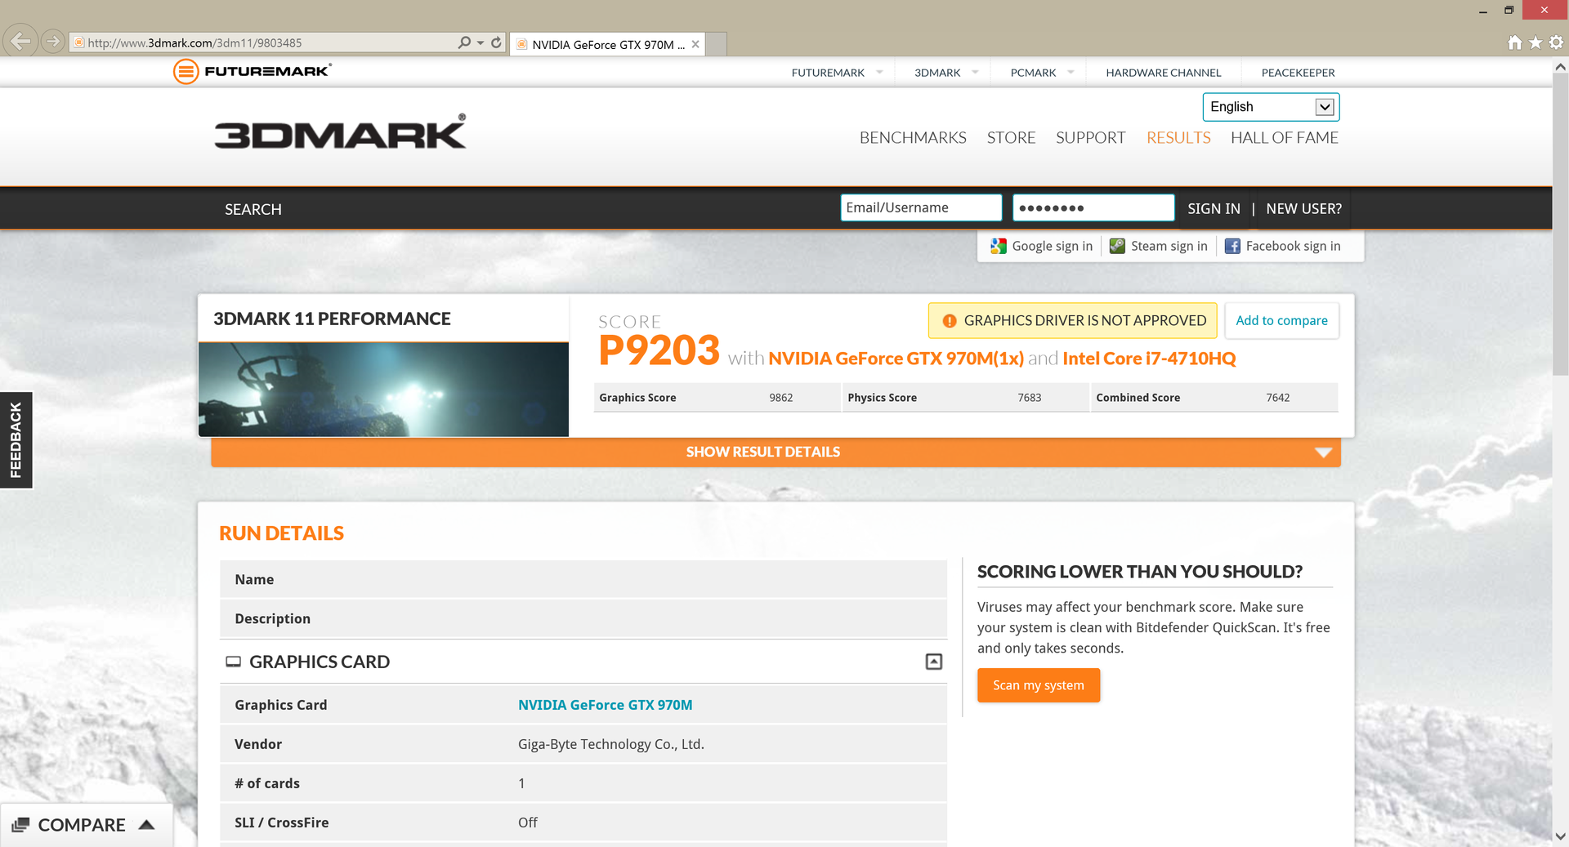
Task: Expand Show Result Details arrow
Action: [1323, 452]
